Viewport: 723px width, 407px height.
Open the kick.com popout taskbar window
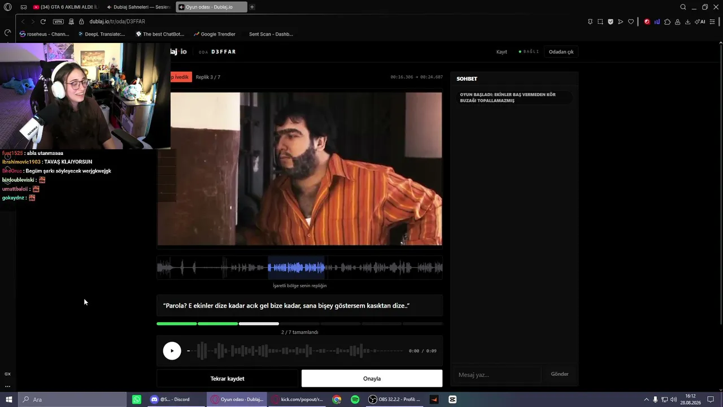[x=297, y=400]
